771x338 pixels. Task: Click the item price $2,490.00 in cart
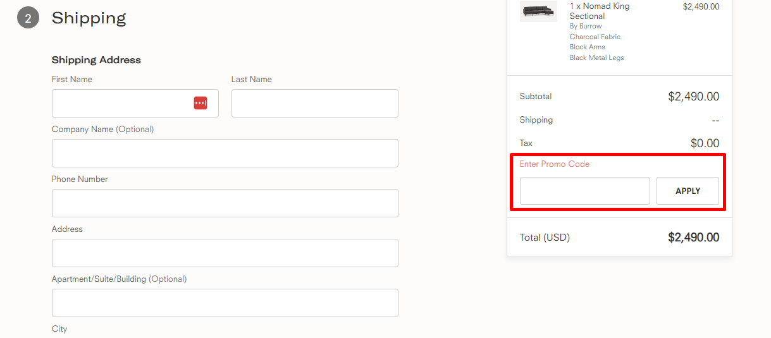click(x=701, y=6)
